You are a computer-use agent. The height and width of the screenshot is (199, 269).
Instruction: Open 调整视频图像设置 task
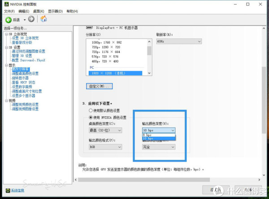[25, 109]
